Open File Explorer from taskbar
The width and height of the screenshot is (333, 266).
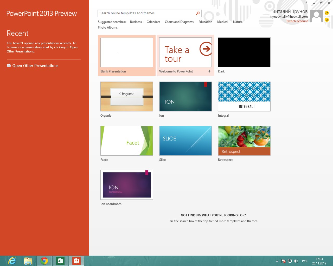28,261
